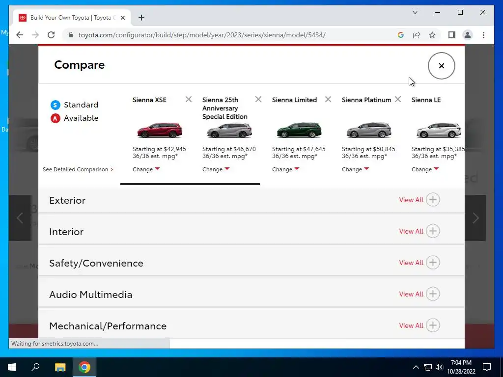Click the blue Standard legend icon
Viewport: 503px width, 377px height.
pyautogui.click(x=55, y=105)
